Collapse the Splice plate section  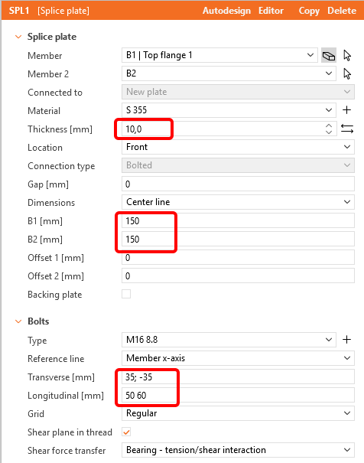(18, 37)
